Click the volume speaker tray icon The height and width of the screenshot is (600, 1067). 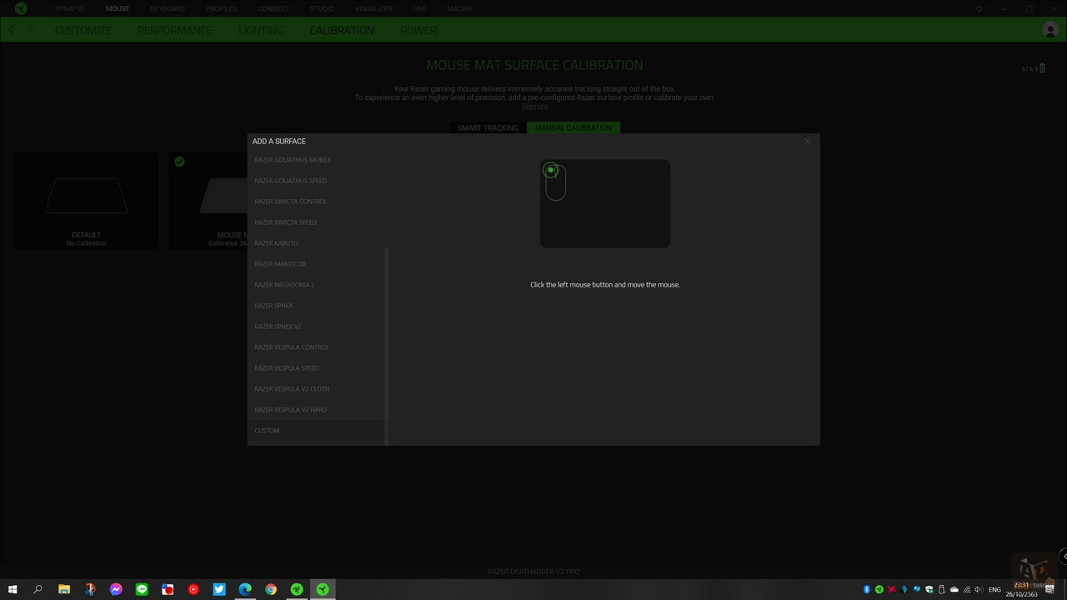click(979, 589)
